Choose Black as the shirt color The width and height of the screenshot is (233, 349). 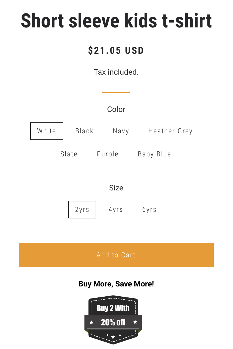coord(85,131)
